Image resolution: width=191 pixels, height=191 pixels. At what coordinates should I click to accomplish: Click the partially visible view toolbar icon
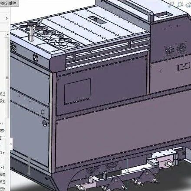(188, 5)
